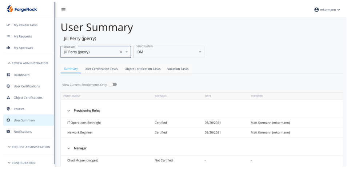This screenshot has width=347, height=172.
Task: Click the Dashboard grid icon
Action: (x=8, y=75)
